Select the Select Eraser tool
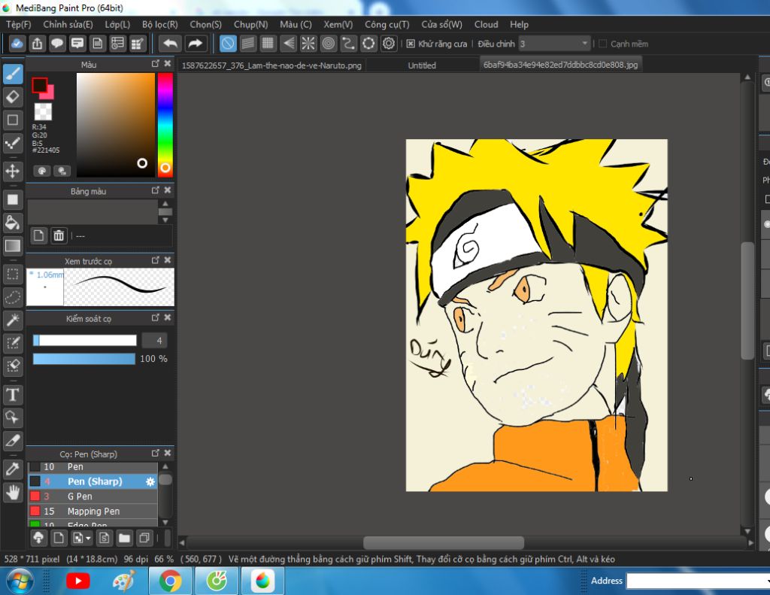 tap(13, 366)
